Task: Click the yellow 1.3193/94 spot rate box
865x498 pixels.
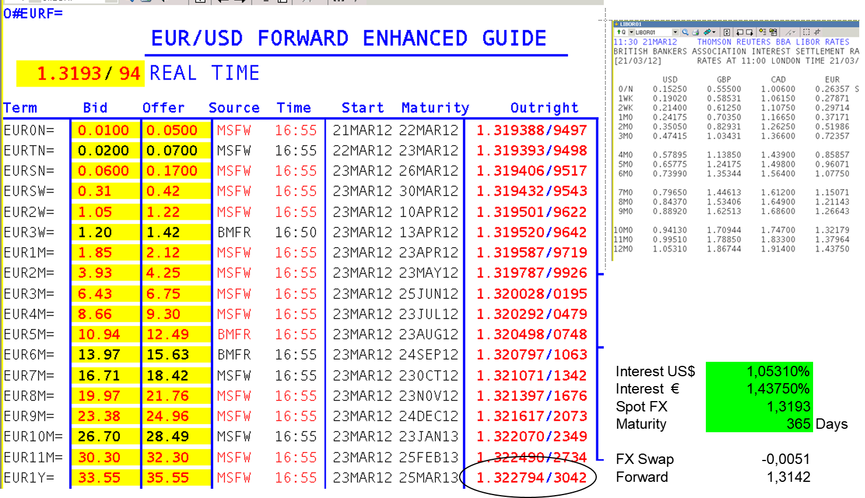Action: (x=80, y=74)
